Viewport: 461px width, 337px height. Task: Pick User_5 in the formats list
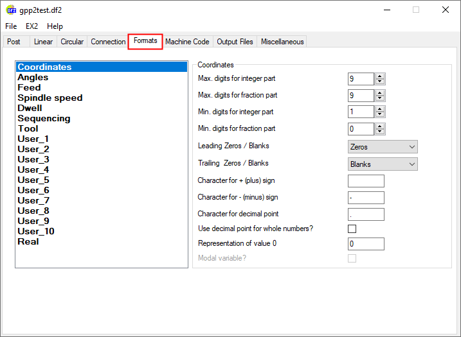tap(33, 180)
